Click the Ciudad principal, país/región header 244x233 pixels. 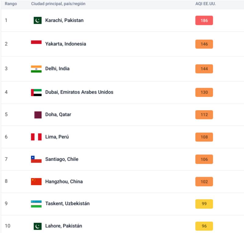tap(58, 4)
